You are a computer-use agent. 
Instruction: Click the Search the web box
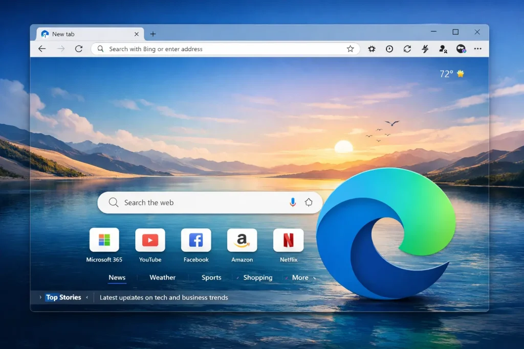(210, 202)
